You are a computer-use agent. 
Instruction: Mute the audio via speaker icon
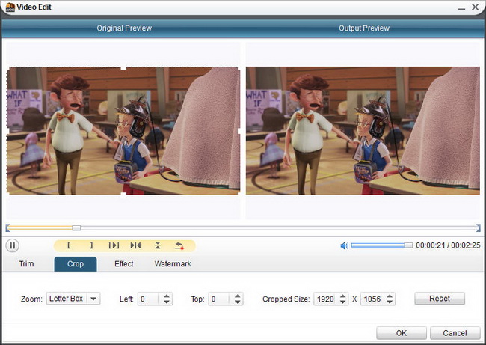(345, 245)
